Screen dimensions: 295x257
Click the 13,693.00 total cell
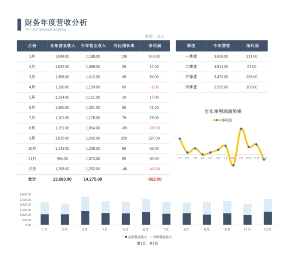[62, 179]
